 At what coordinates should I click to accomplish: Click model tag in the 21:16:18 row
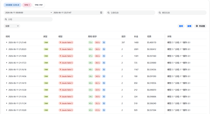[66, 69]
